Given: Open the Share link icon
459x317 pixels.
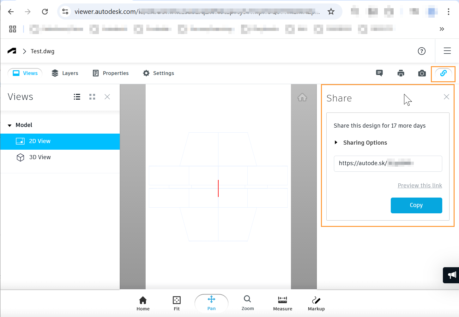Looking at the screenshot, I should coord(443,73).
